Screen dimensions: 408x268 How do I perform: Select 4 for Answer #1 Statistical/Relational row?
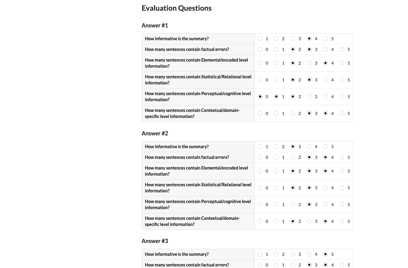(x=326, y=80)
